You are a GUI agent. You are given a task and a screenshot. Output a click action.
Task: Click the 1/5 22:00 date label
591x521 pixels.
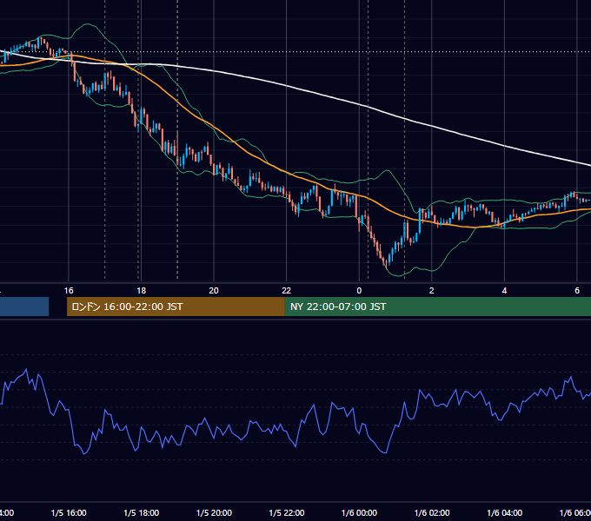click(287, 512)
